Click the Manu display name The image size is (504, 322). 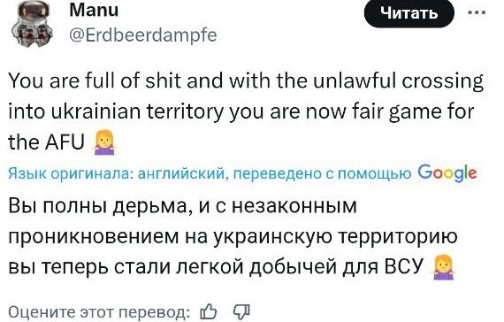94,11
